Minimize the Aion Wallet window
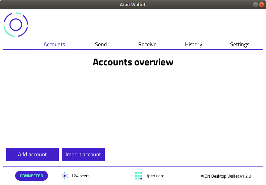The image size is (266, 185). pyautogui.click(x=255, y=5)
